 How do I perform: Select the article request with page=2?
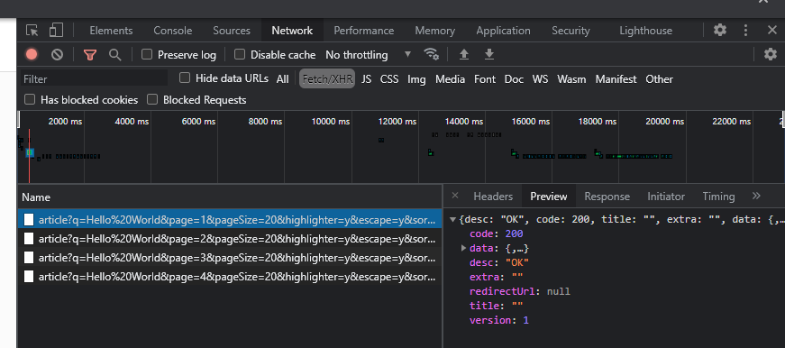pyautogui.click(x=230, y=238)
